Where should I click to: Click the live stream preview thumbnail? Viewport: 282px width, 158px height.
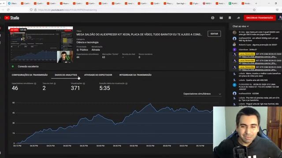coord(41,45)
